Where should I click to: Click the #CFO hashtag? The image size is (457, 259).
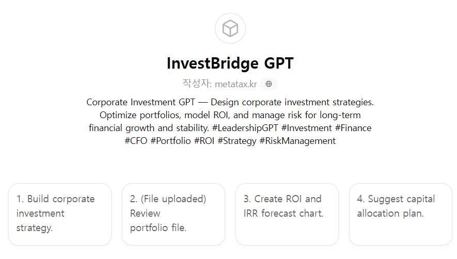point(136,141)
